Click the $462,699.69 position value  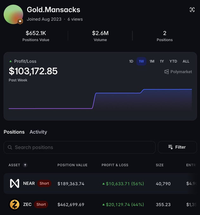71,205
